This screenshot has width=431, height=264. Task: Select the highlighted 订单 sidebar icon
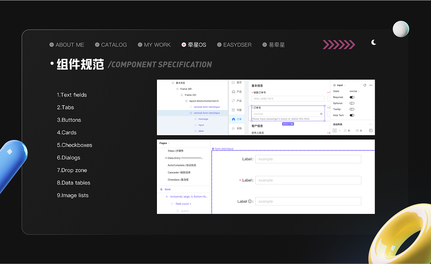pyautogui.click(x=234, y=119)
